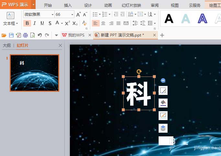Expand quick access toolbar arrow

tap(56, 35)
